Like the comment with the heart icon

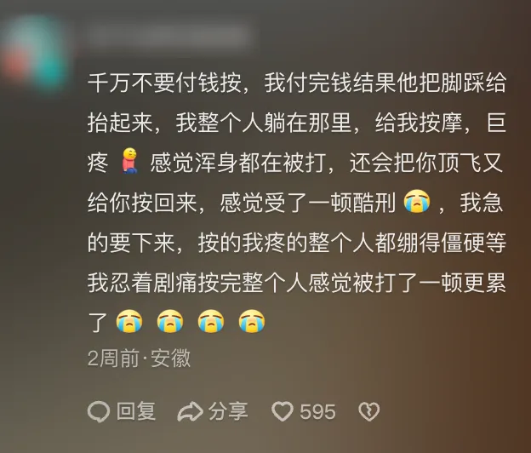[283, 411]
